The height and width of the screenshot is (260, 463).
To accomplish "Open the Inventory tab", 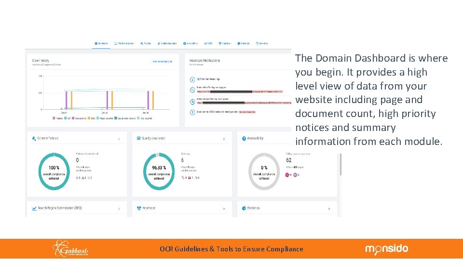I will pos(261,43).
